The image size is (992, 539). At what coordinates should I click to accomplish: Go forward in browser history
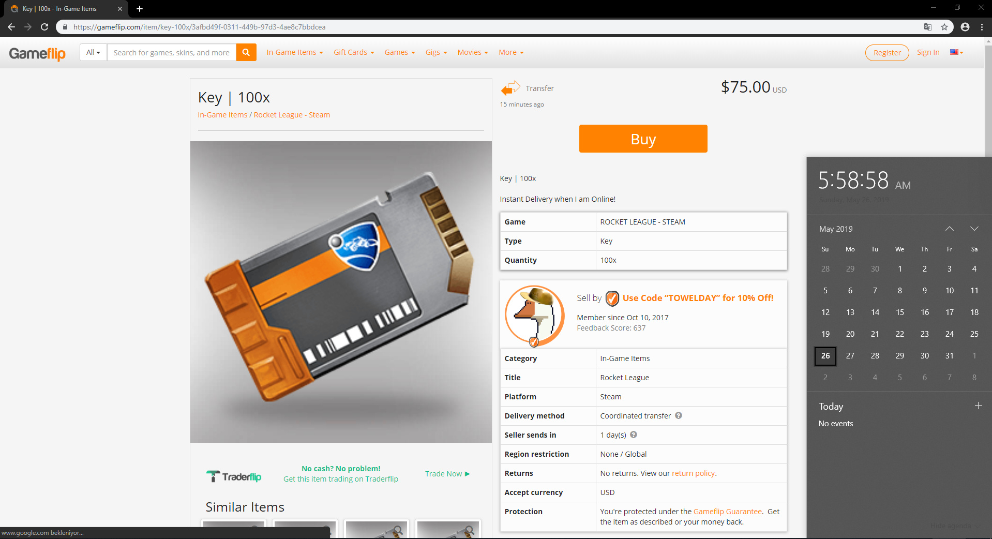(x=28, y=27)
